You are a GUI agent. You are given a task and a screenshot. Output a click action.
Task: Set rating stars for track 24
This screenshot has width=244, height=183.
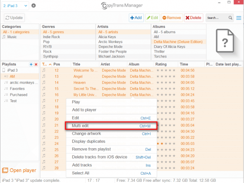pos(166,144)
